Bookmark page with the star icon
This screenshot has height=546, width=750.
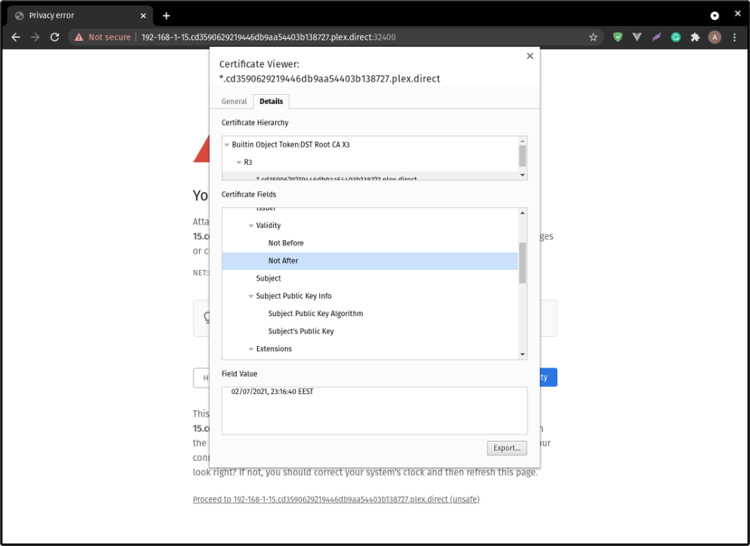(x=593, y=37)
